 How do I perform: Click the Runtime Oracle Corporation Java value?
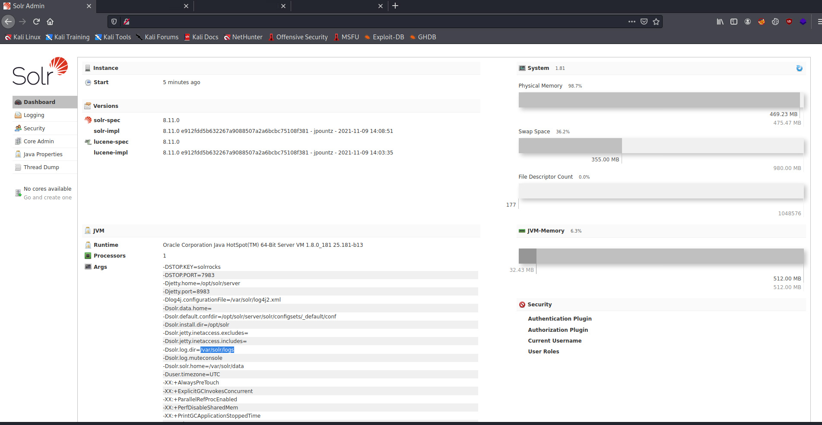(x=263, y=245)
